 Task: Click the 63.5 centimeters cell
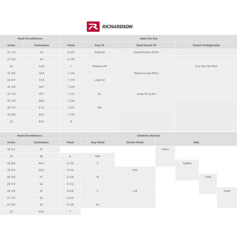41,121
